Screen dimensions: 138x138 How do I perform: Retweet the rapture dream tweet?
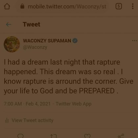pos(54,136)
